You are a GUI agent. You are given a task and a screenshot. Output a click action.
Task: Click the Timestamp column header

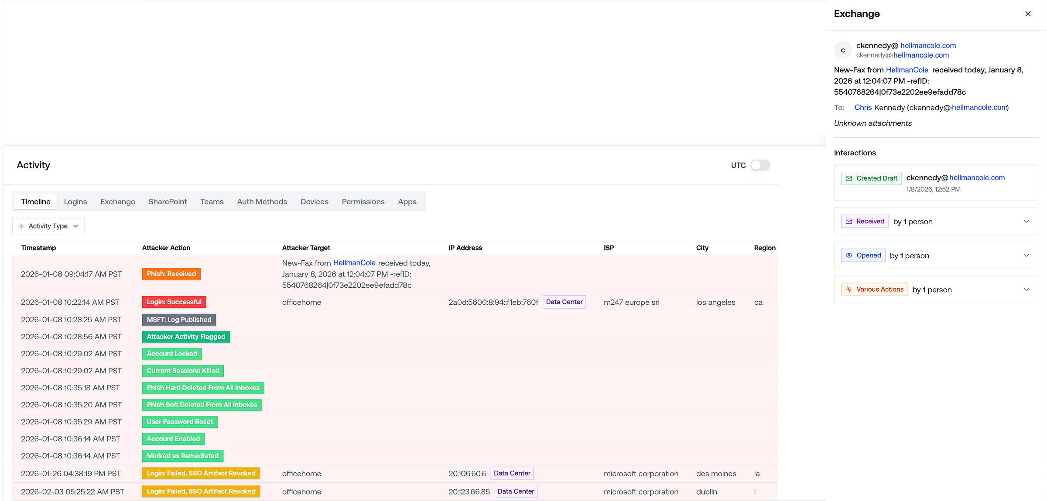pos(38,248)
